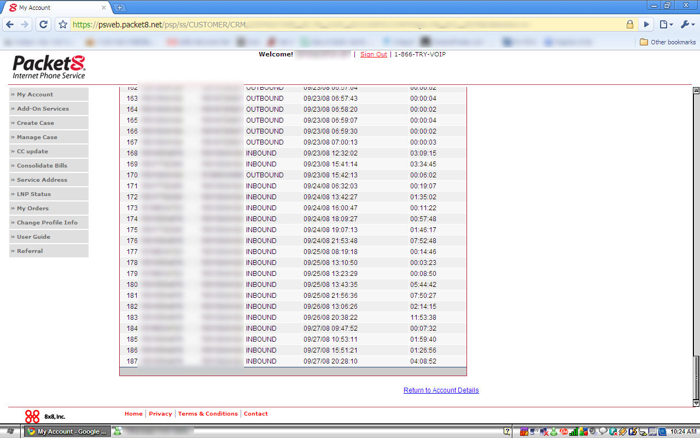Bookmark this page with the star icon
Viewport: 700px width, 438px height.
tap(63, 25)
